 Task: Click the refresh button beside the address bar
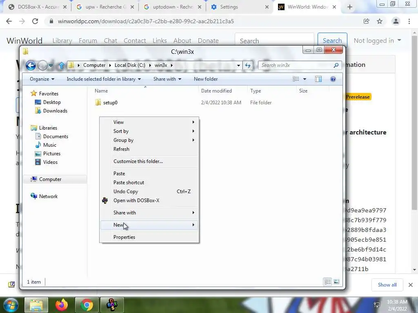(248, 65)
